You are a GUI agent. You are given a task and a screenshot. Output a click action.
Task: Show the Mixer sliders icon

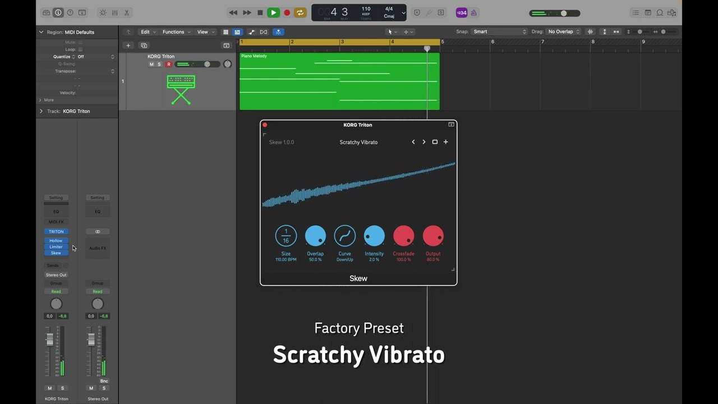coord(114,12)
